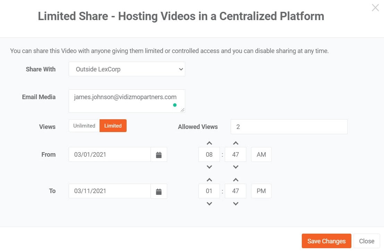This screenshot has height=252, width=384.
Task: Select Unlimited views option
Action: pyautogui.click(x=84, y=126)
